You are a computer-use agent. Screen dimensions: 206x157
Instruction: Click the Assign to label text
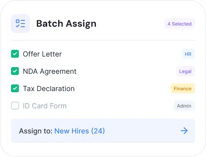tap(36, 131)
